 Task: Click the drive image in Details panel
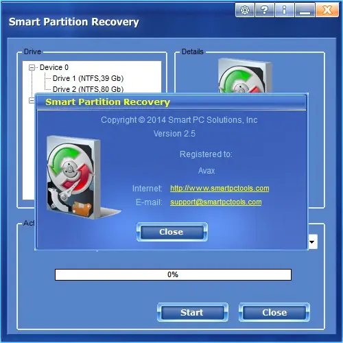[245, 75]
